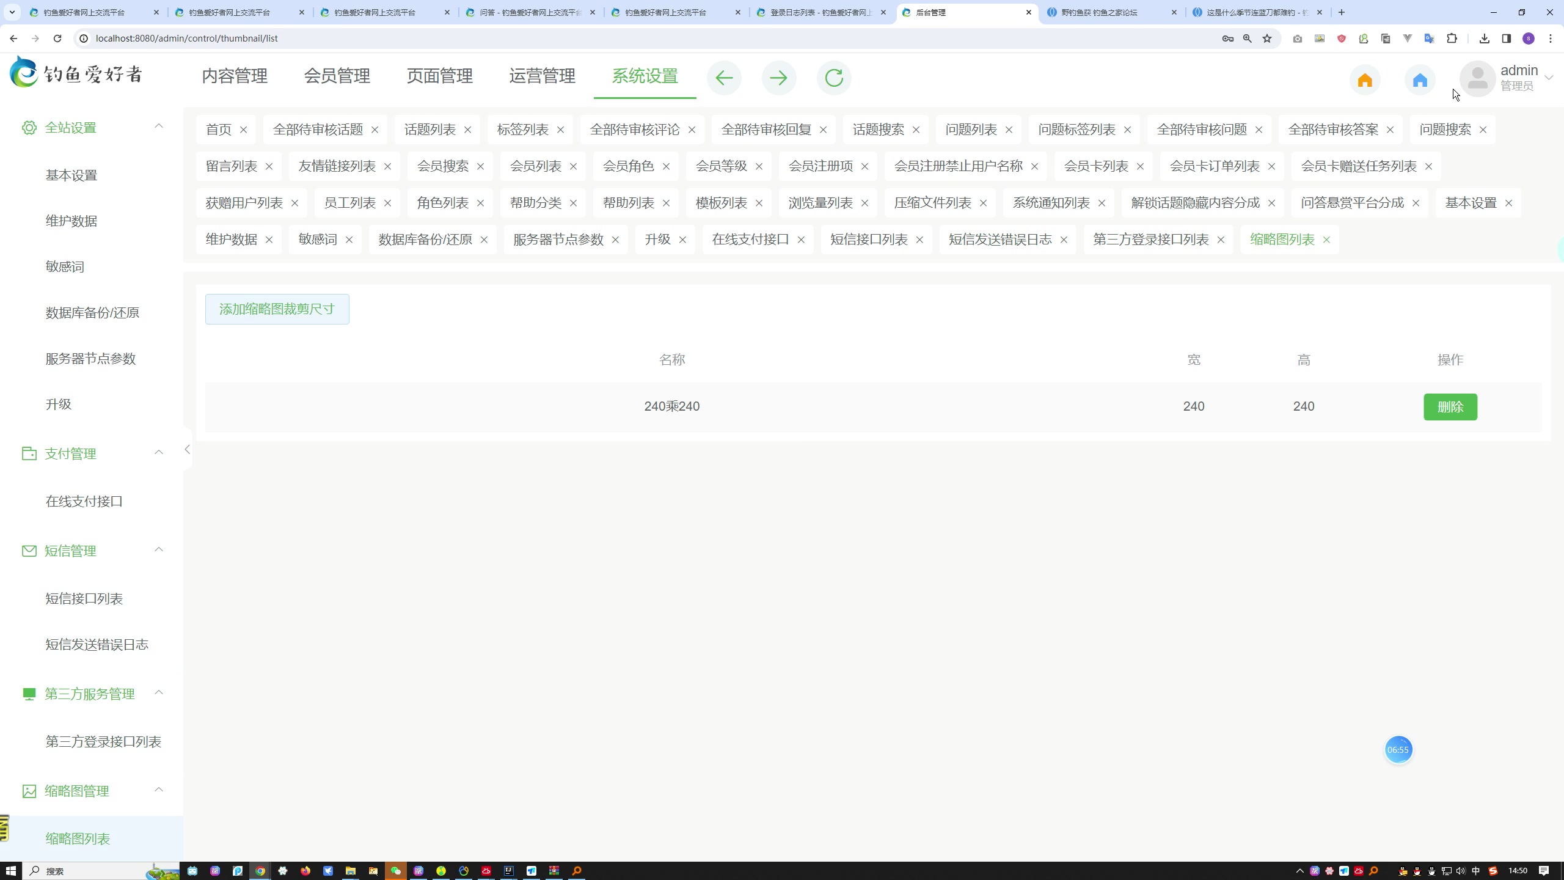This screenshot has width=1564, height=880.
Task: Open 维护数据 in the sidebar
Action: [71, 221]
